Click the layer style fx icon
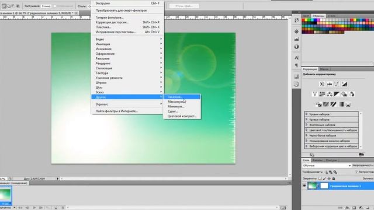Viewport: 374px width, 210px height. tap(348, 208)
